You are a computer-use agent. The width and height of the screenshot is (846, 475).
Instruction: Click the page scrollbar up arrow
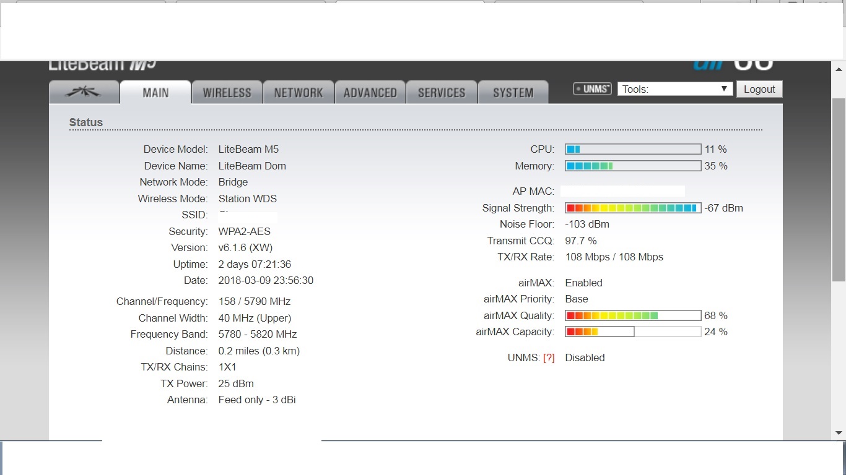tap(839, 69)
